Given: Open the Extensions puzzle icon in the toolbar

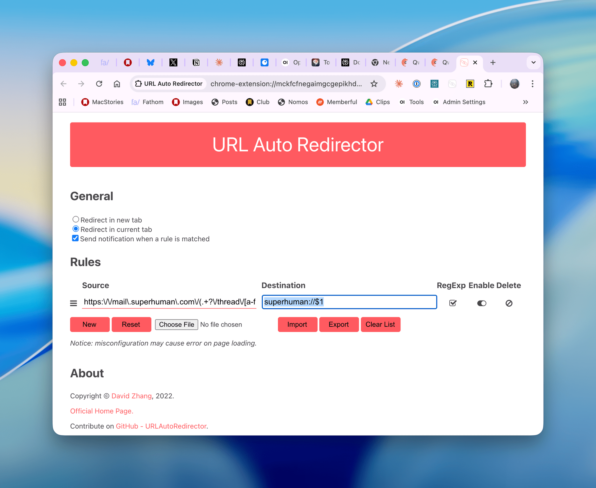Looking at the screenshot, I should tap(488, 84).
